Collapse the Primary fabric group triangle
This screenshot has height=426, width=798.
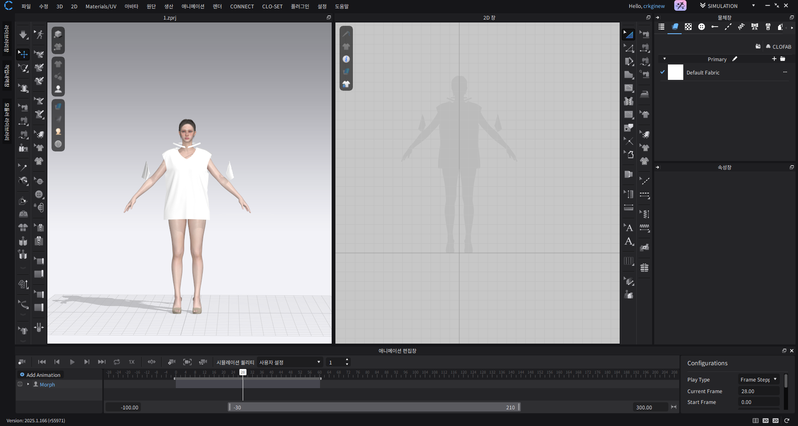[665, 59]
